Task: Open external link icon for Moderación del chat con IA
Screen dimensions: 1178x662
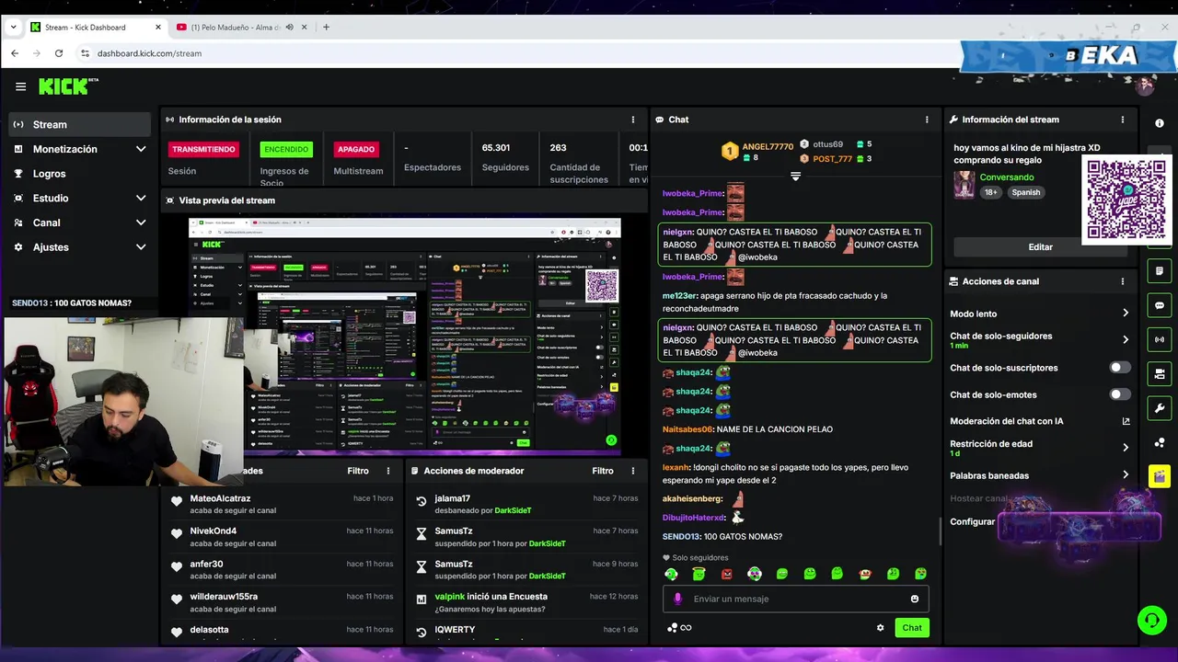Action: 1126,421
